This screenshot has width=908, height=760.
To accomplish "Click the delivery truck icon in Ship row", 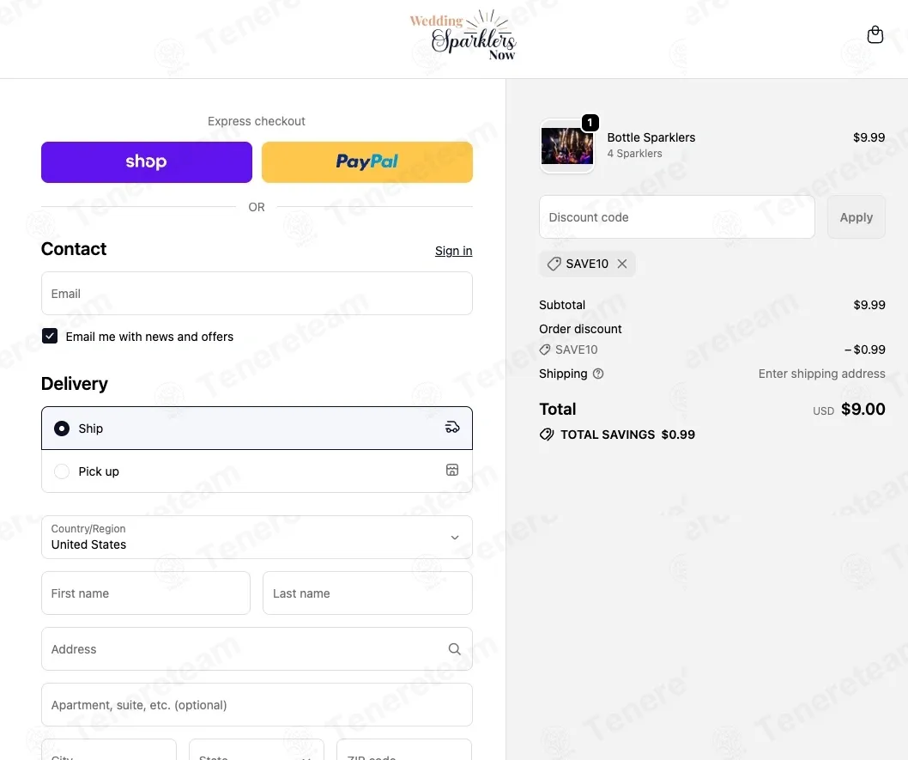I will coord(451,428).
